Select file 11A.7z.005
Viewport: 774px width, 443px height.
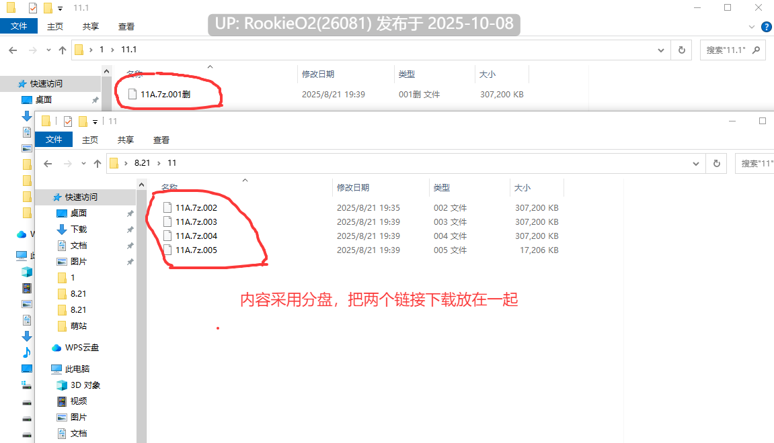click(x=196, y=250)
